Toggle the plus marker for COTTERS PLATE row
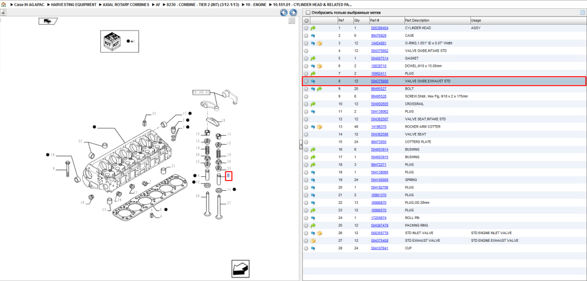The height and width of the screenshot is (281, 587). tap(306, 142)
